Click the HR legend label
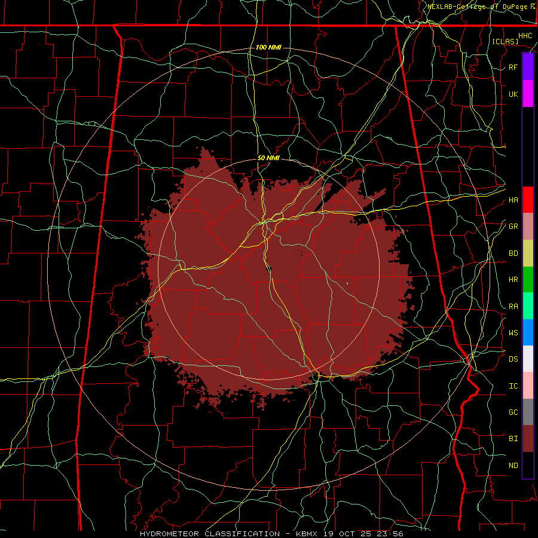 click(x=513, y=280)
